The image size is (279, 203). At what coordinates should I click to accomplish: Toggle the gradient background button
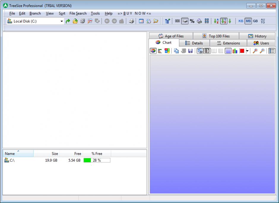pyautogui.click(x=228, y=51)
